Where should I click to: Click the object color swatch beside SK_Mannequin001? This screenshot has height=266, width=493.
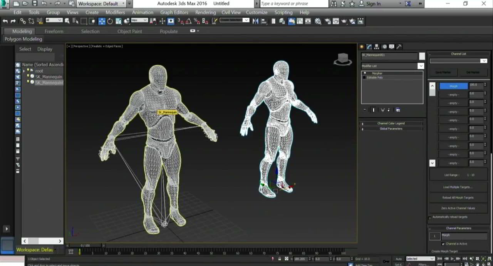tap(422, 56)
